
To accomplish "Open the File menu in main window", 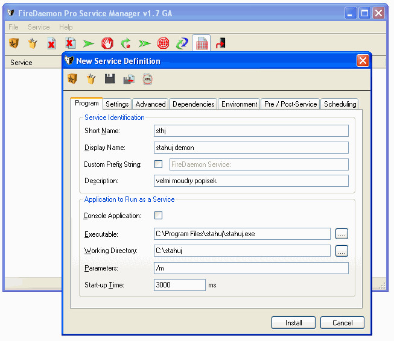I will coord(13,27).
